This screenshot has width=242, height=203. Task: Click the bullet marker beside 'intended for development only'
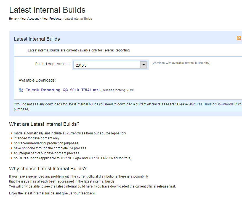[11, 138]
